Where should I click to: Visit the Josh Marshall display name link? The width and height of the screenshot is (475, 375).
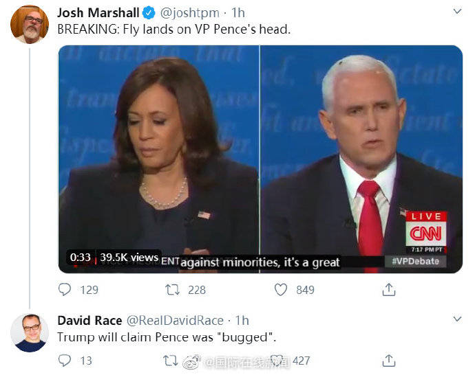point(98,13)
